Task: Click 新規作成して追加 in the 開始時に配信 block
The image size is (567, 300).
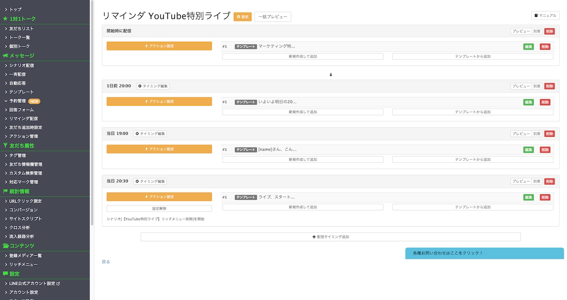Action: pyautogui.click(x=303, y=57)
